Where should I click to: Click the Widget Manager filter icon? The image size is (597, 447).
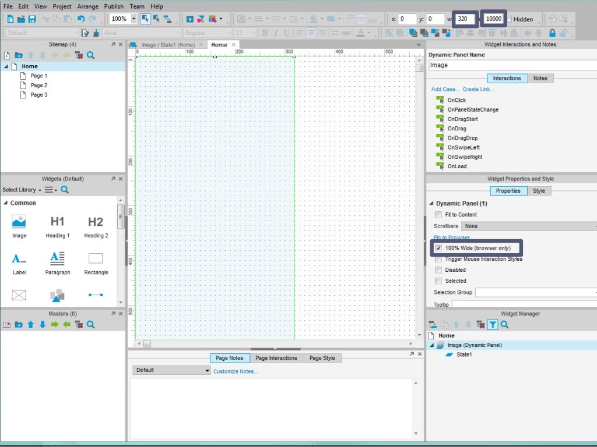493,325
